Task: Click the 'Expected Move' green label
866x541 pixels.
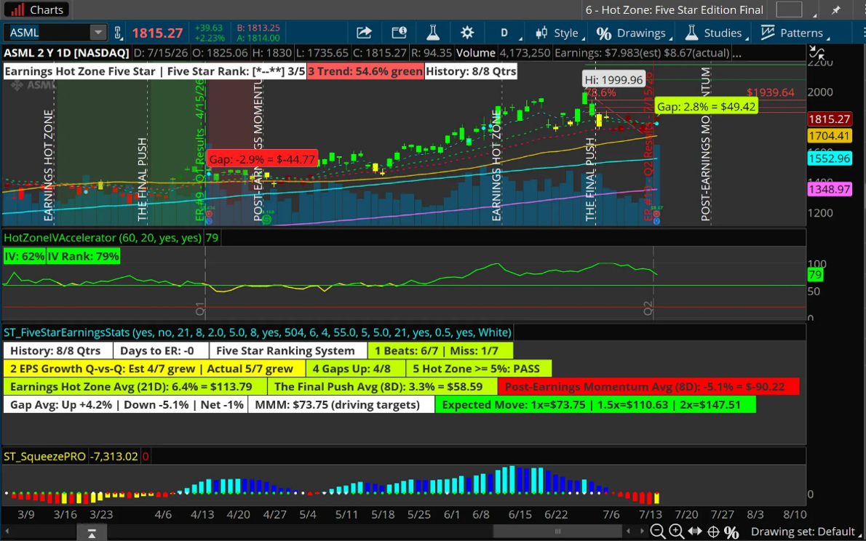Action: click(595, 404)
